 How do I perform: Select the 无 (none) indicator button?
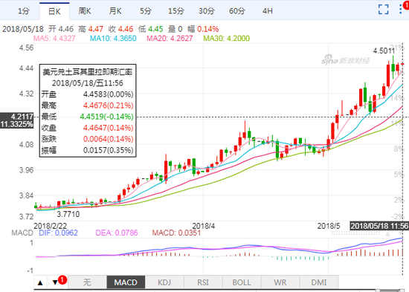[x=87, y=282]
